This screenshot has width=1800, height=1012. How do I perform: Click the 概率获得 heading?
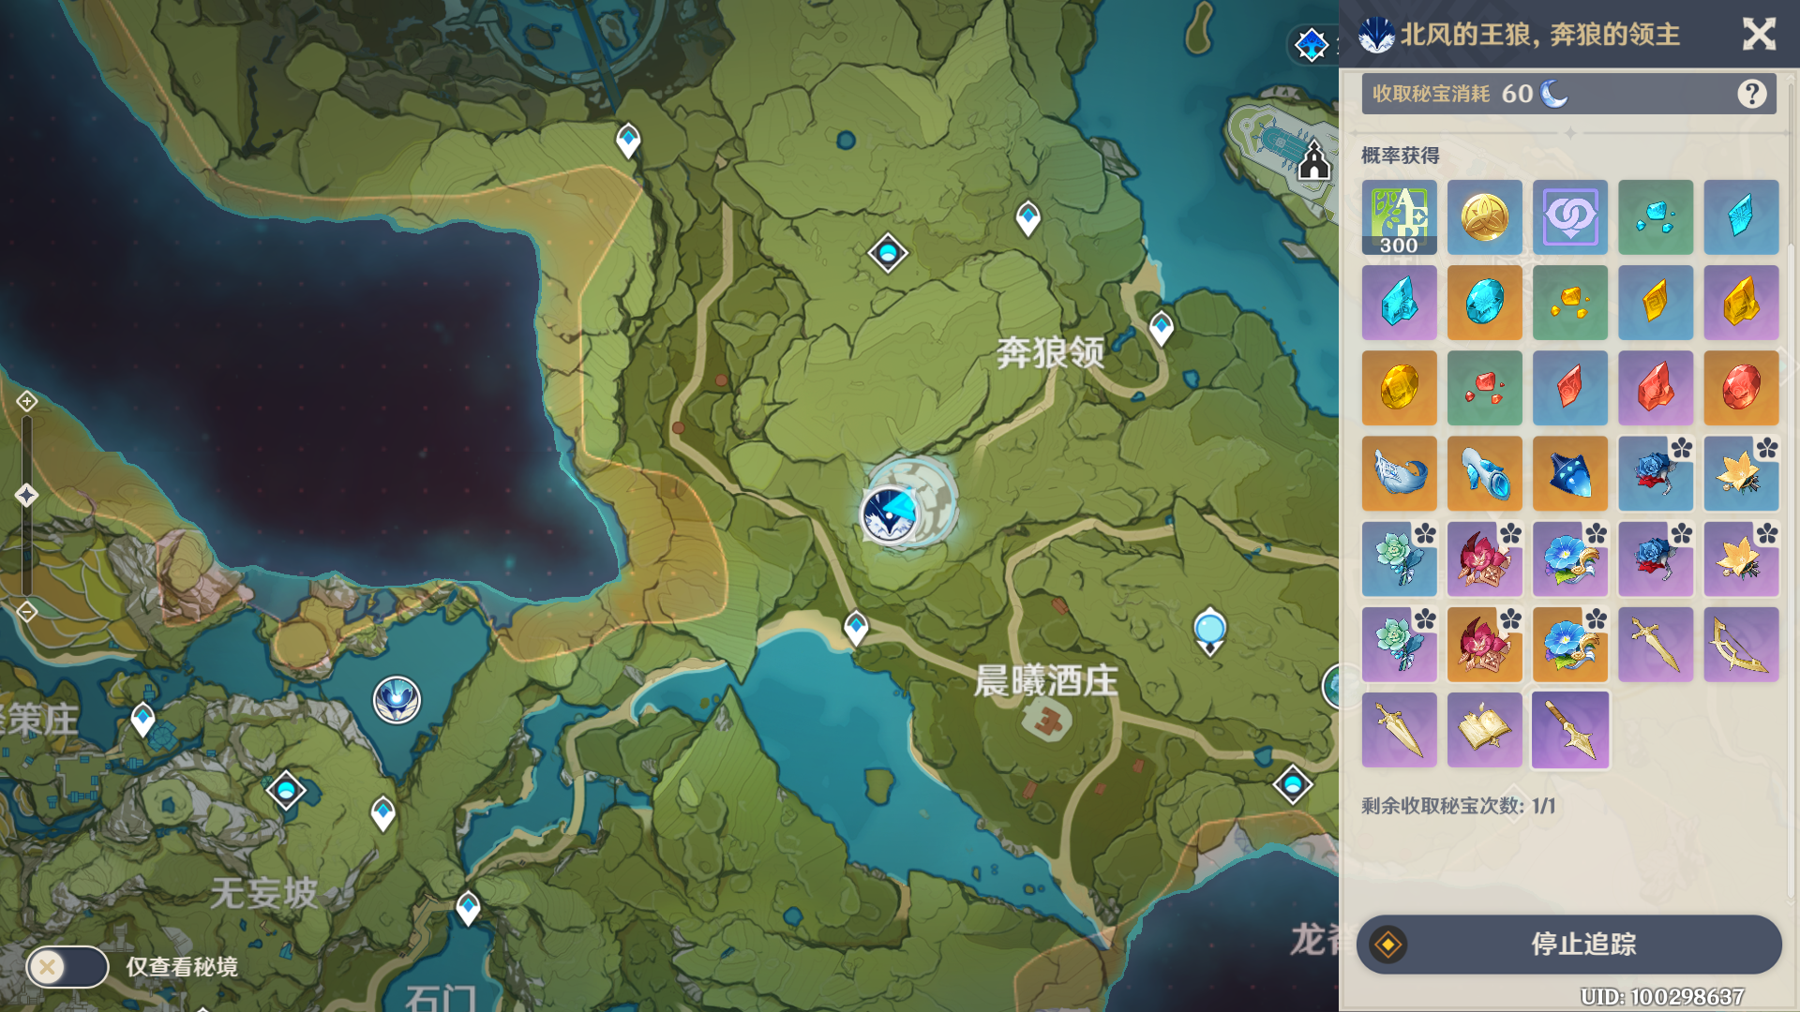[1400, 156]
